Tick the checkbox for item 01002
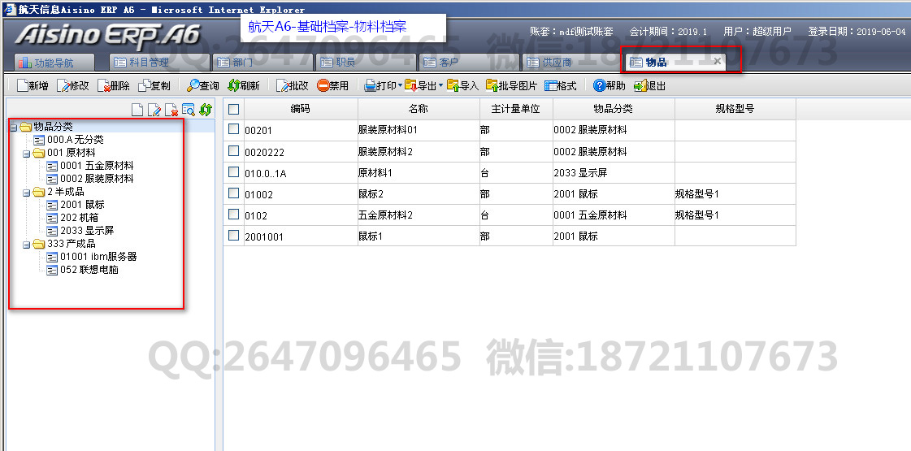911x451 pixels. tap(234, 193)
